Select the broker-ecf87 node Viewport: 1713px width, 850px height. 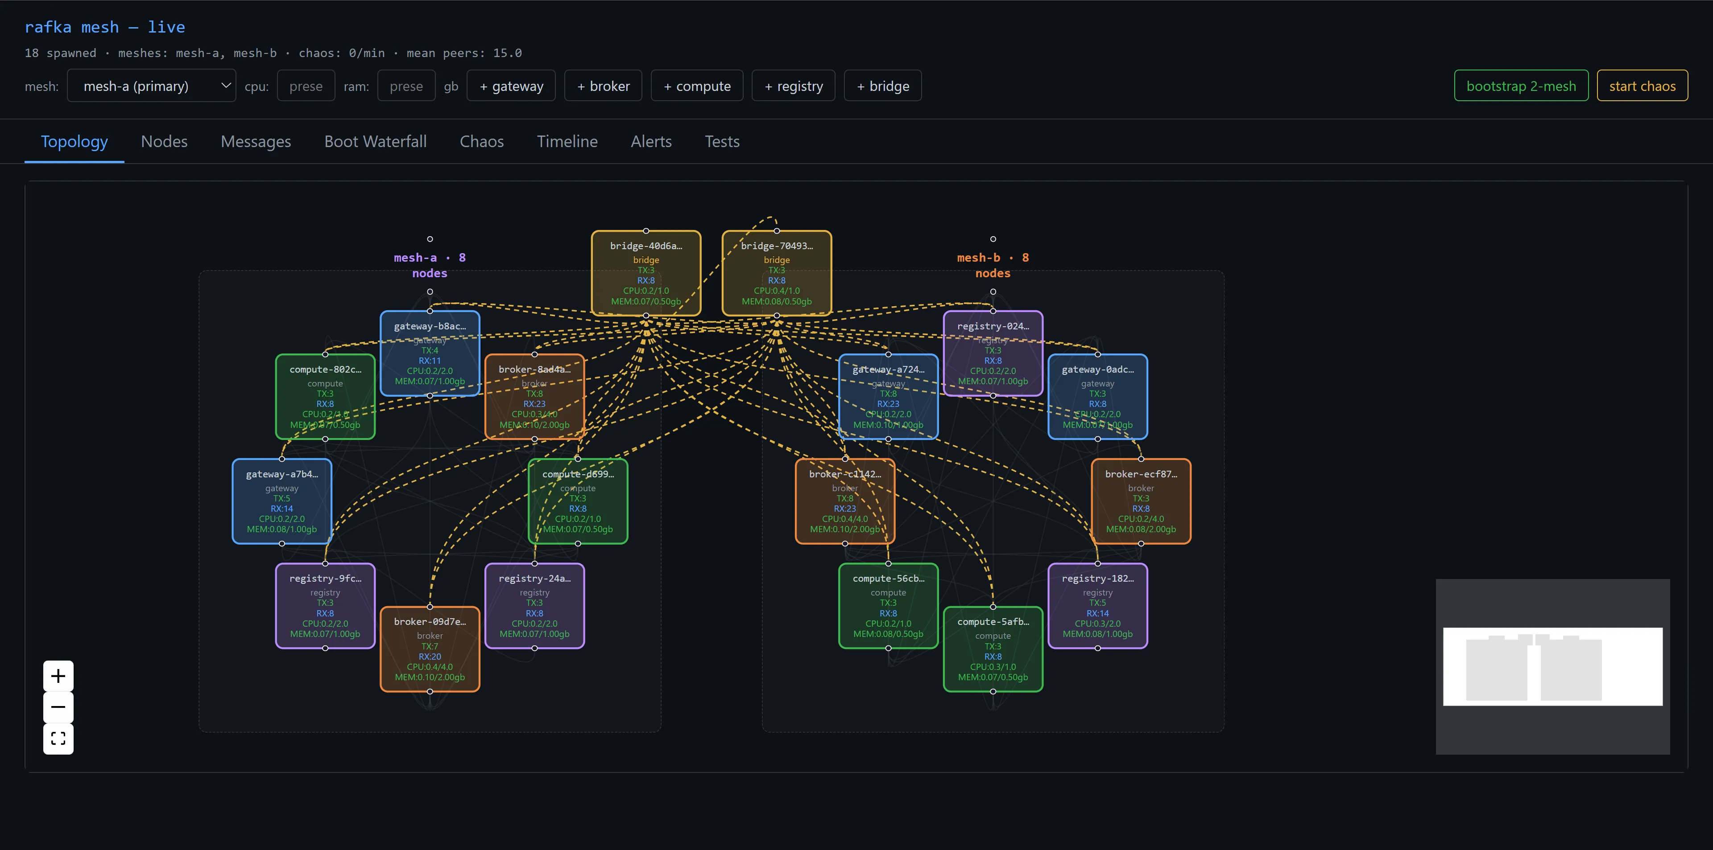[1141, 501]
